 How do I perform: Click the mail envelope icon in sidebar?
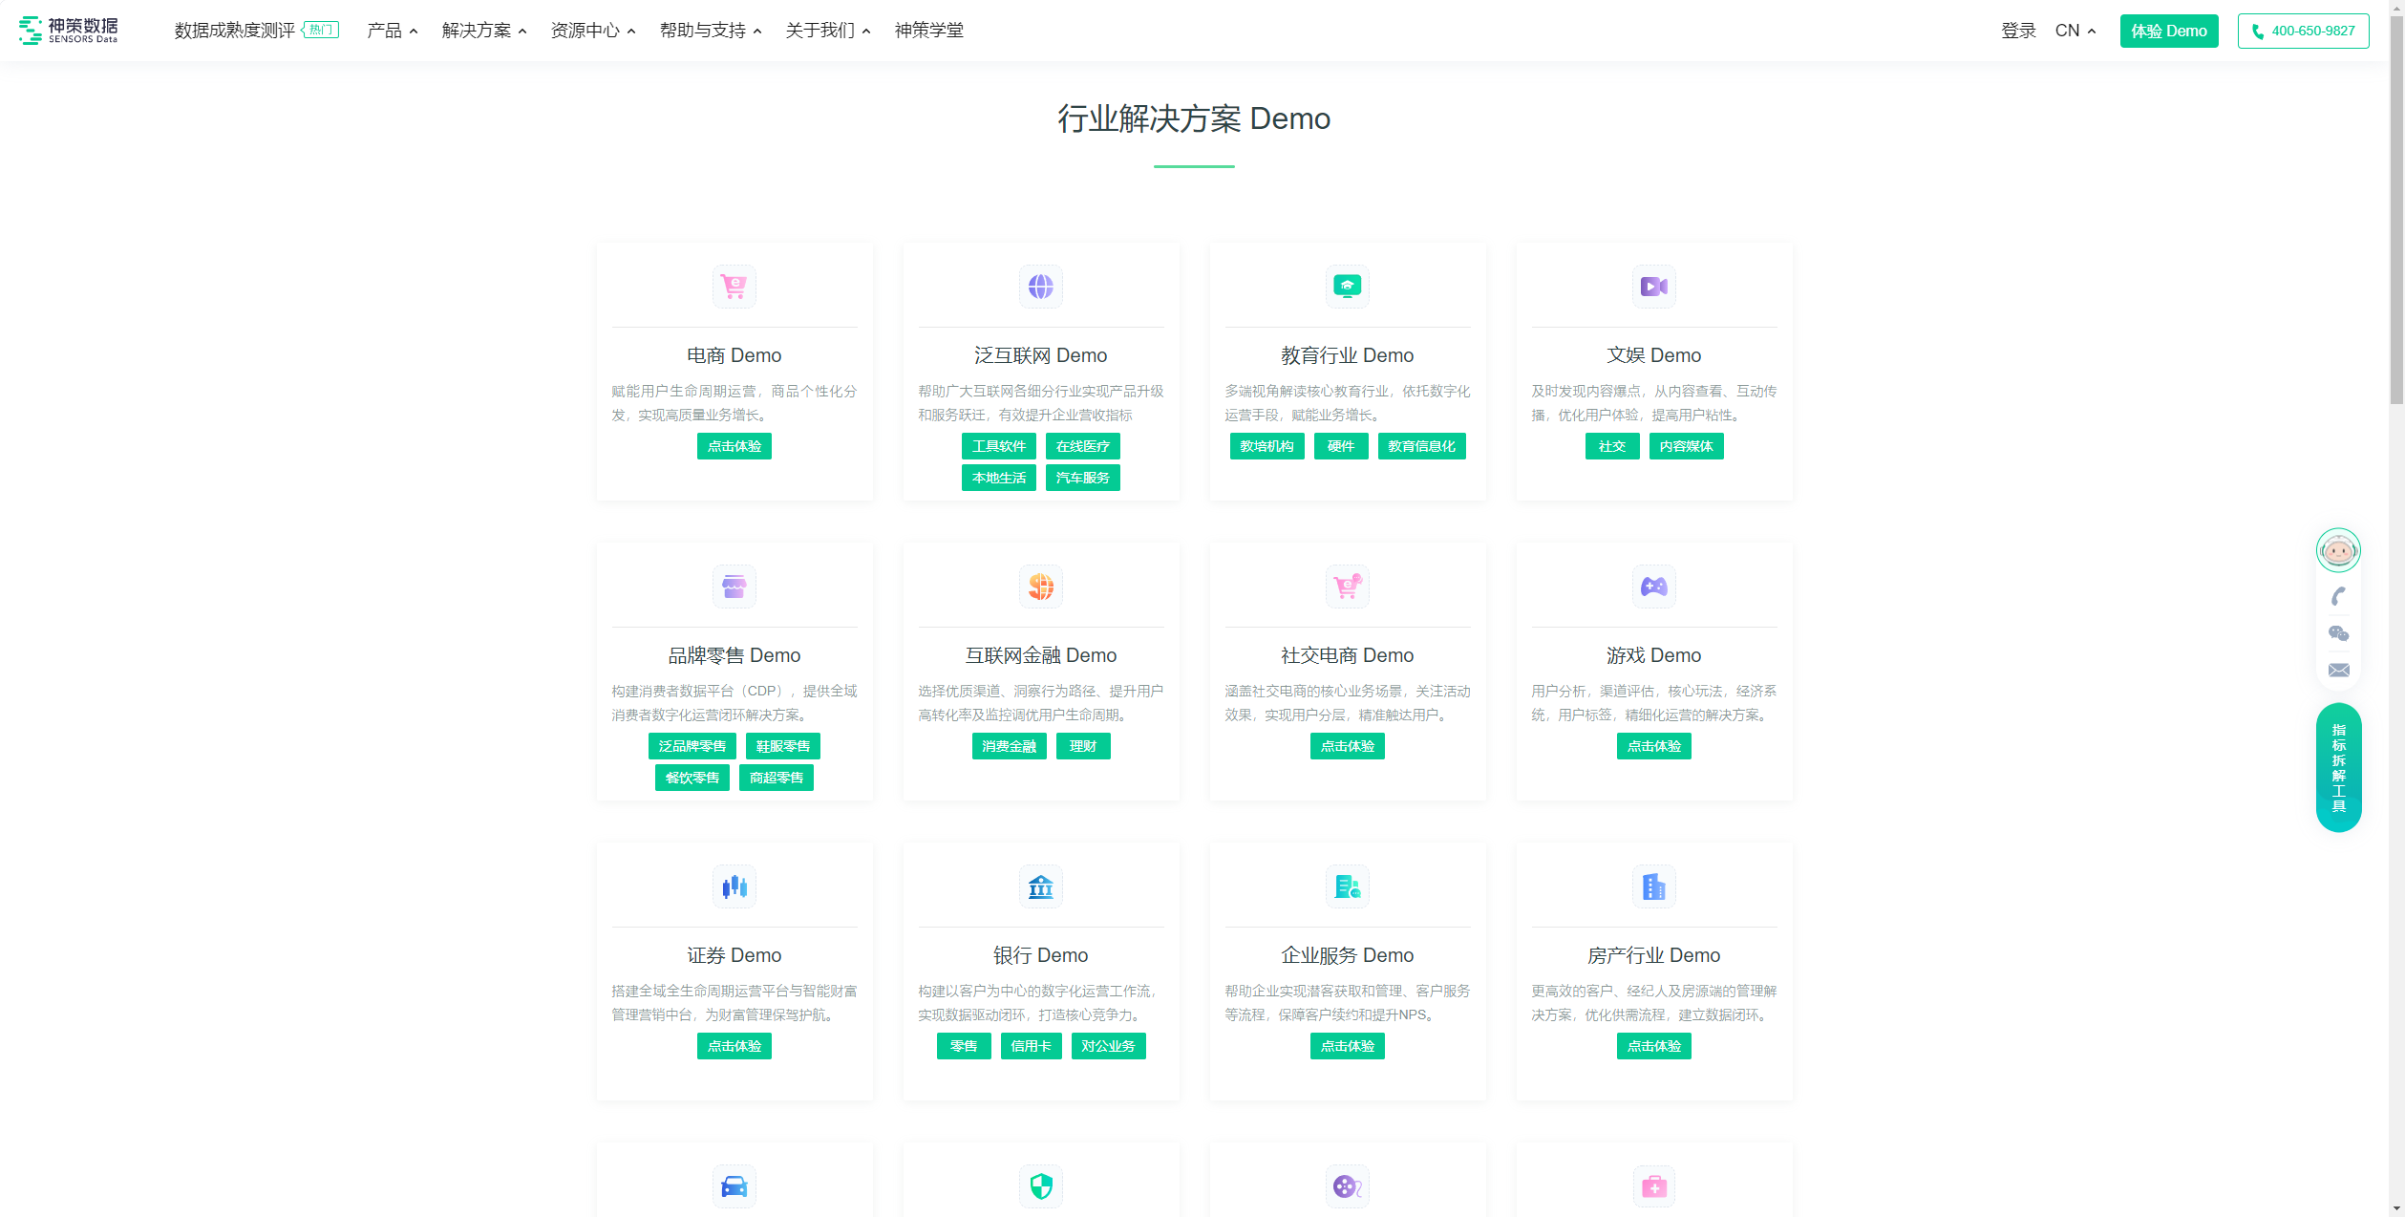(x=2338, y=670)
